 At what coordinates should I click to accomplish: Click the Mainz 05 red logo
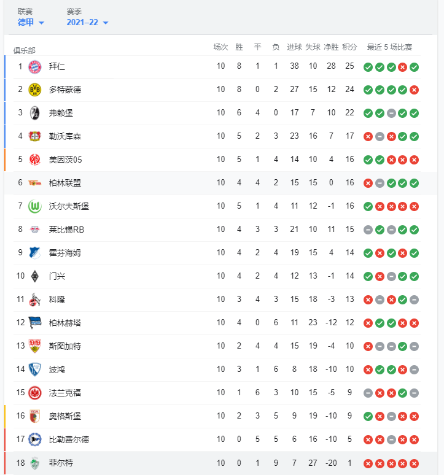click(x=34, y=160)
